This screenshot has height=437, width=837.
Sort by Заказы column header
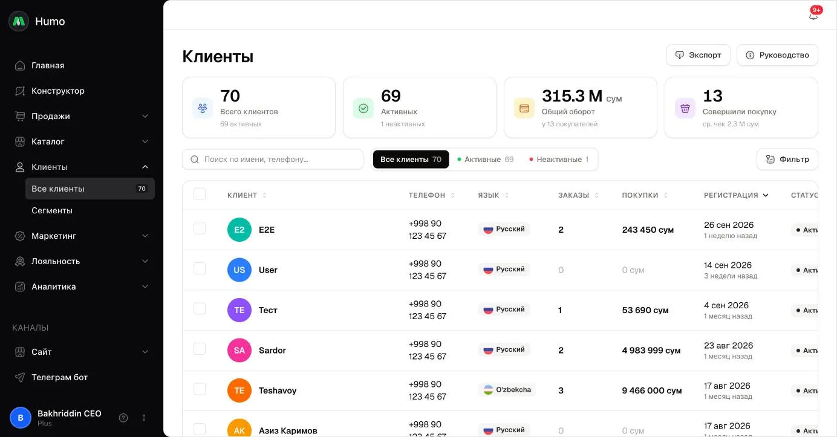(x=578, y=195)
